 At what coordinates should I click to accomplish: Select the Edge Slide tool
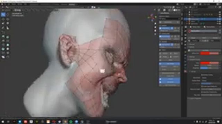coord(3,53)
